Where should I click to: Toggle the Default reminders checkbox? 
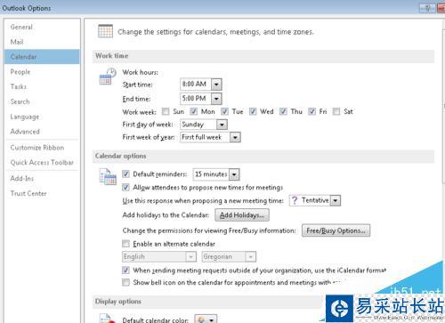(x=125, y=174)
